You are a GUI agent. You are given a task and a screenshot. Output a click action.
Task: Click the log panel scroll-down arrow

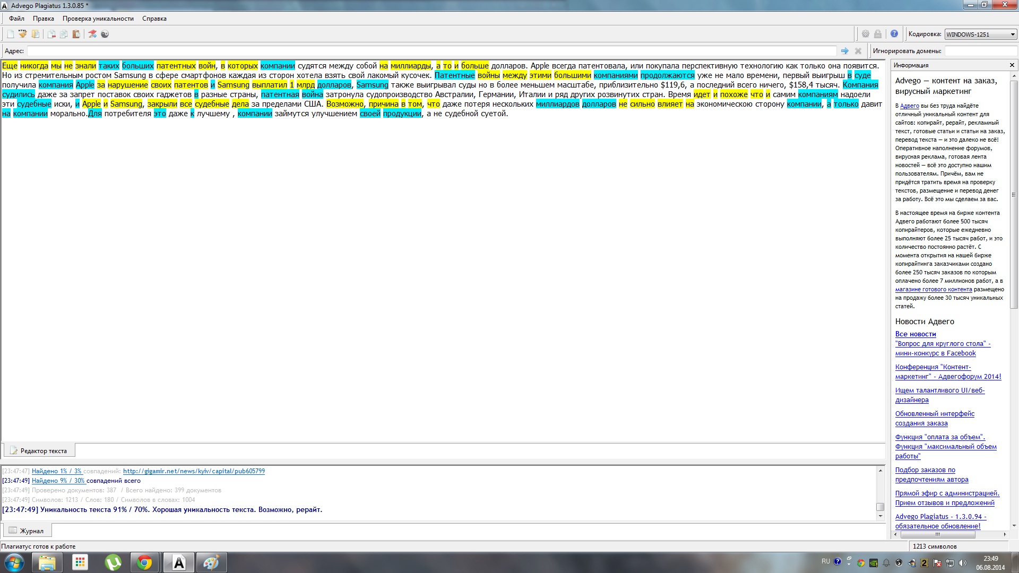(880, 516)
